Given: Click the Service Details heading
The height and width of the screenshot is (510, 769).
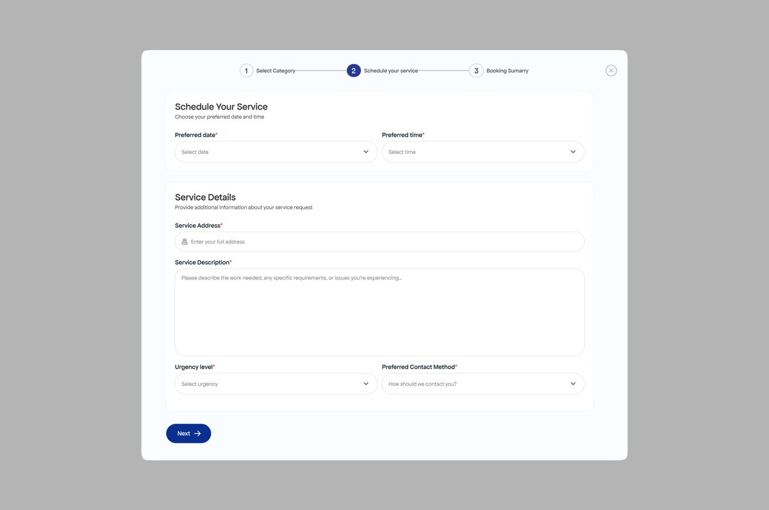Looking at the screenshot, I should (x=205, y=197).
